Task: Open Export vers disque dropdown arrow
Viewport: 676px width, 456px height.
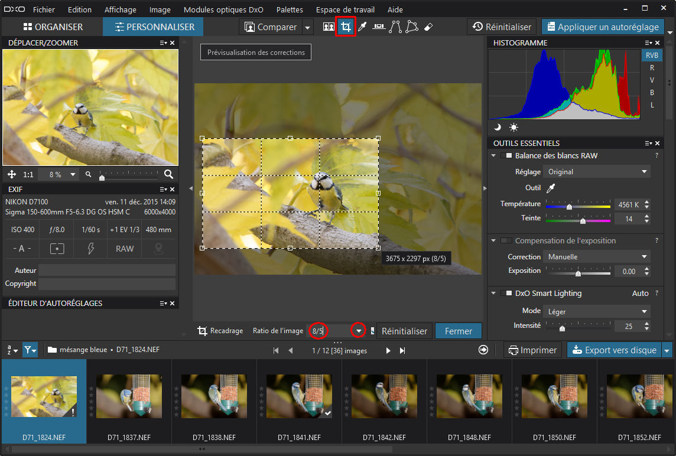Action: click(667, 350)
